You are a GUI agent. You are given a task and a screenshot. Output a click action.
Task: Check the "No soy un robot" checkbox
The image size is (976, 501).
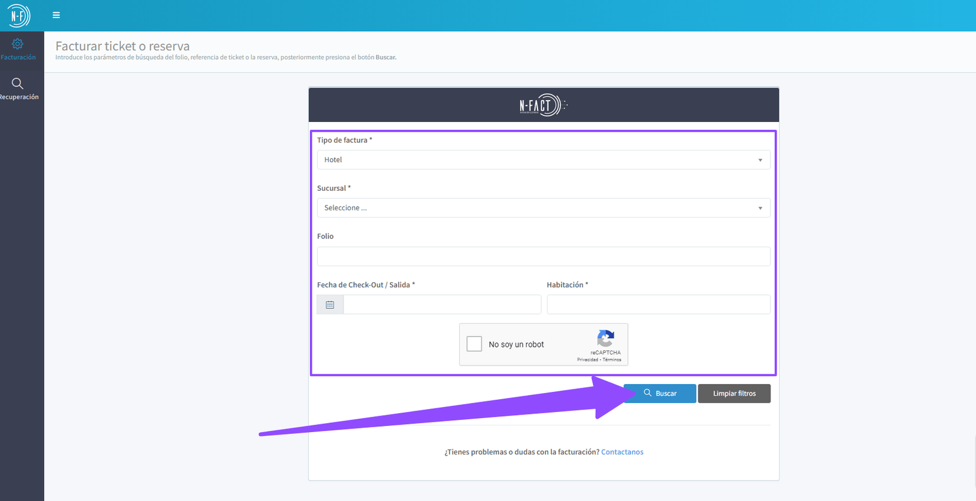click(x=475, y=344)
